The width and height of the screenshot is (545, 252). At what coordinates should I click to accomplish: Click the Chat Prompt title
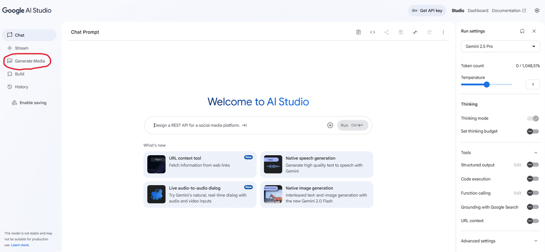click(x=85, y=32)
